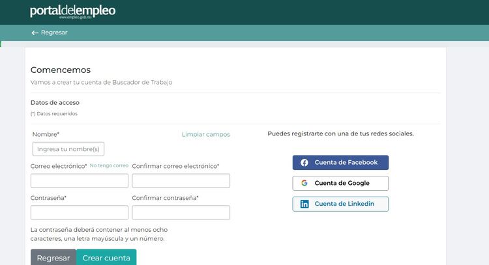Click the Portal del Empleo logo

coord(72,11)
